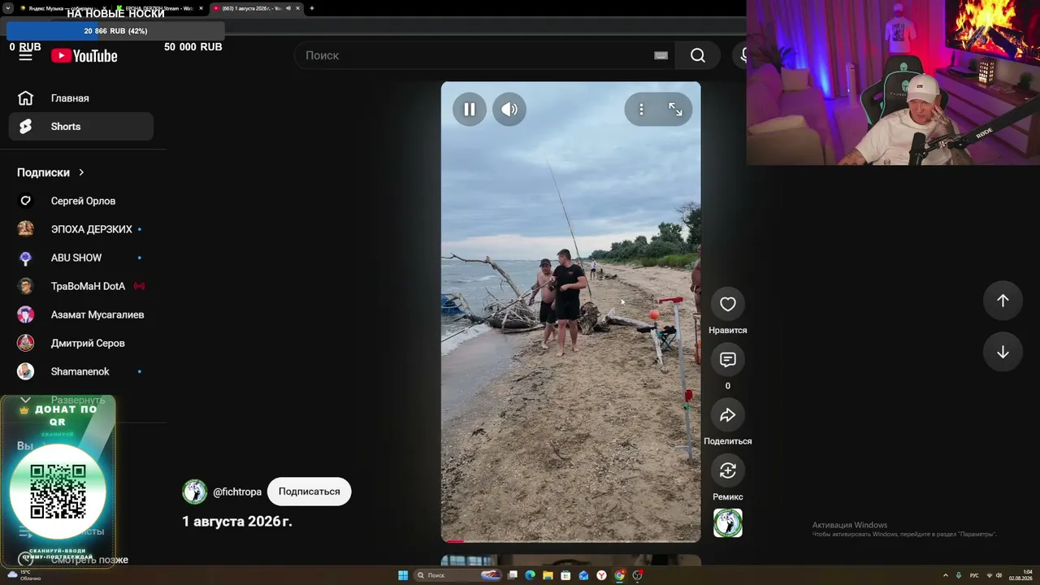Open the network icon in system tray
The image size is (1040, 585).
[989, 575]
